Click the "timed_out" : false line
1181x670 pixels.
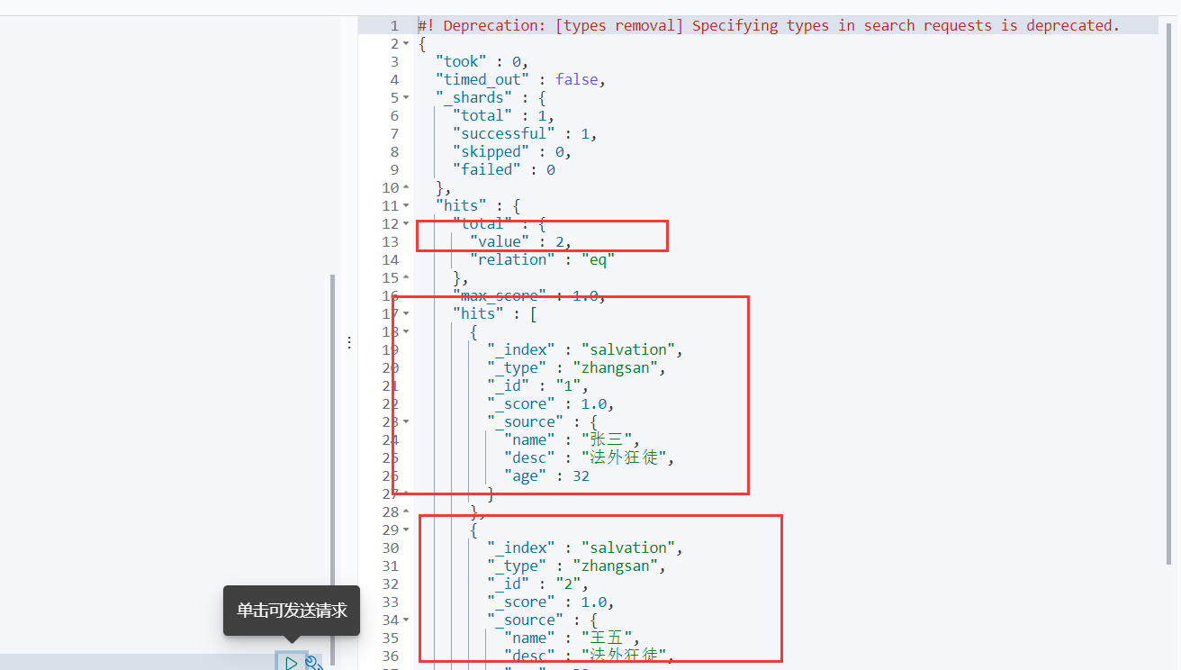[520, 79]
